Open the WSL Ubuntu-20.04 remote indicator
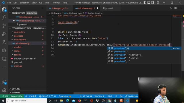Screen dimensions: 184x103 [12, 96]
